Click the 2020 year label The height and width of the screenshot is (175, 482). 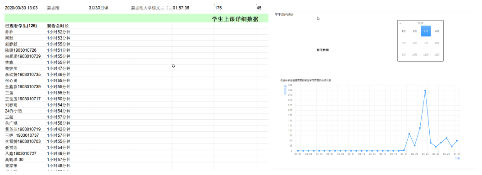[x=420, y=23]
